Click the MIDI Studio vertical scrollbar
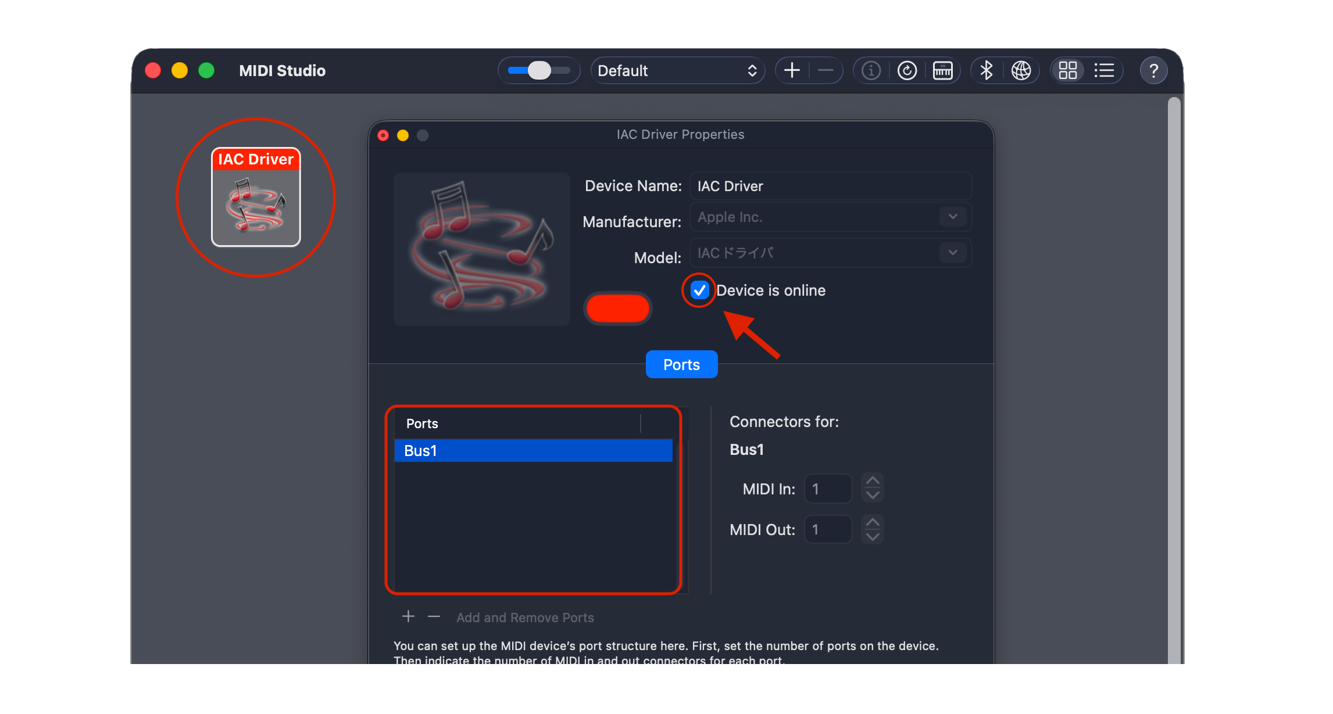1333x714 pixels. point(1174,381)
